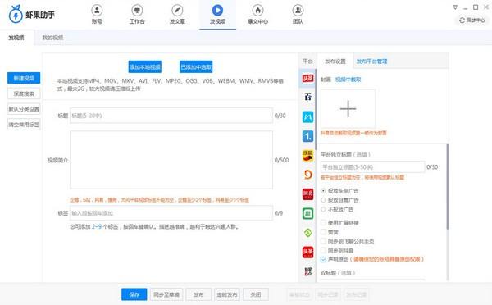Click the blue 保存 button
Image resolution: width=492 pixels, height=305 pixels.
tap(134, 294)
